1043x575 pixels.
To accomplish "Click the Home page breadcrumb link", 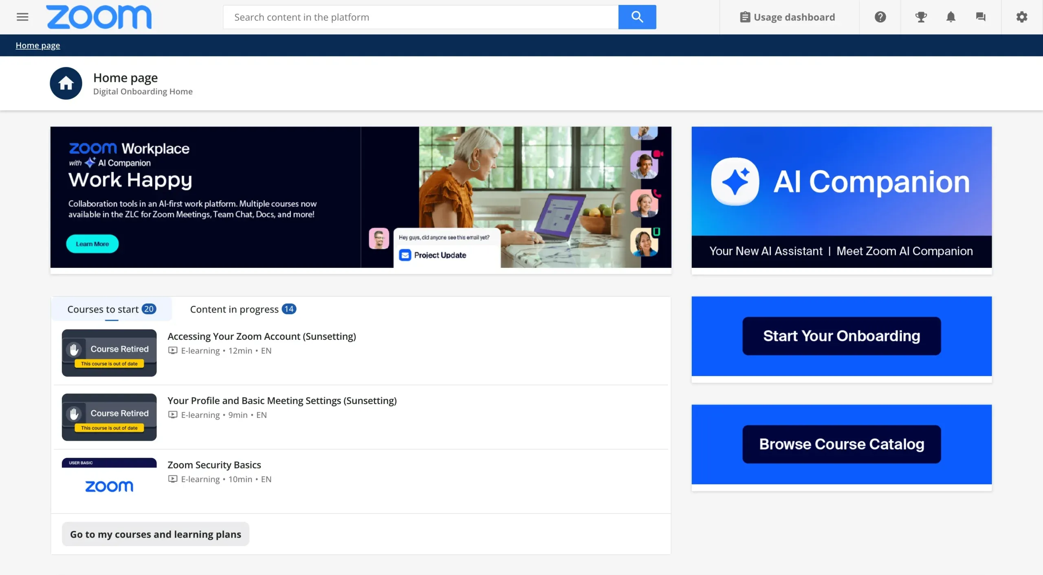I will (x=37, y=45).
